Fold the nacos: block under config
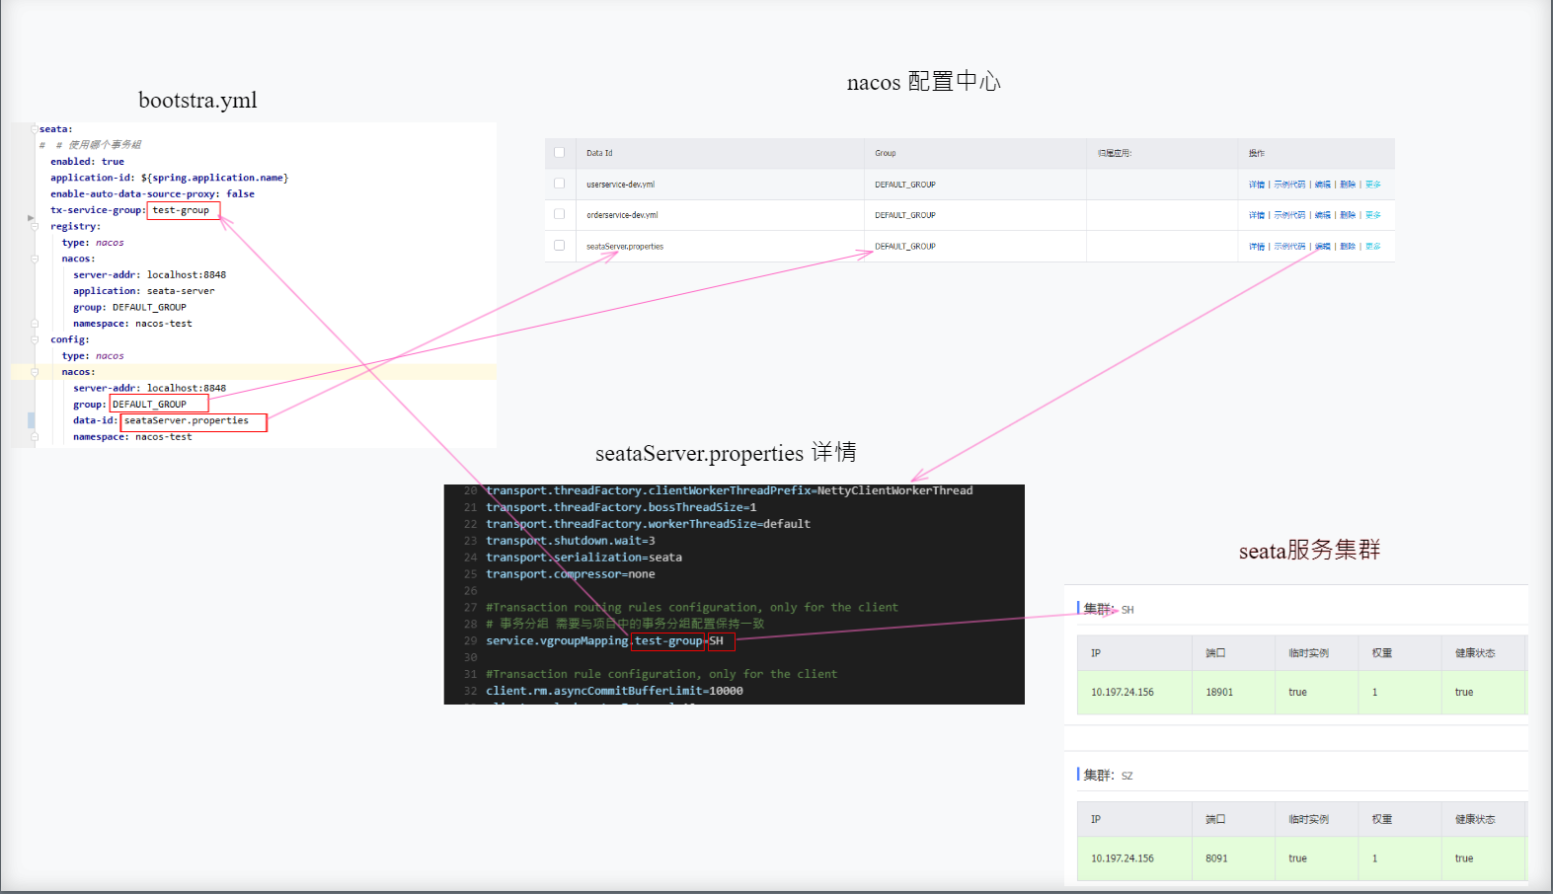1553x894 pixels. click(x=35, y=372)
